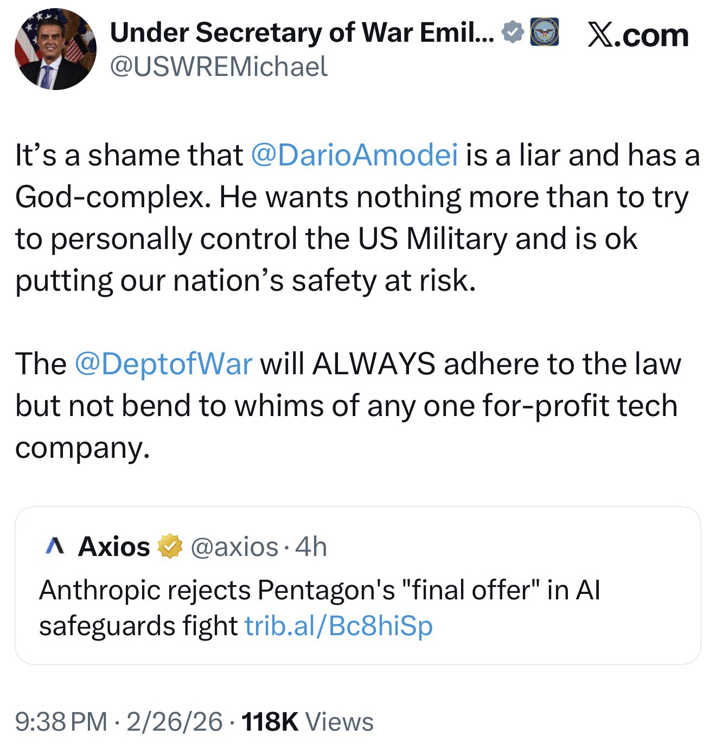Click the gold verified badge beside Axios
716x748 pixels.
click(169, 547)
